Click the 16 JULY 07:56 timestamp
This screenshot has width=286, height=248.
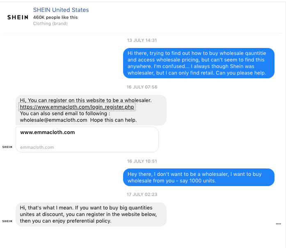tap(142, 87)
